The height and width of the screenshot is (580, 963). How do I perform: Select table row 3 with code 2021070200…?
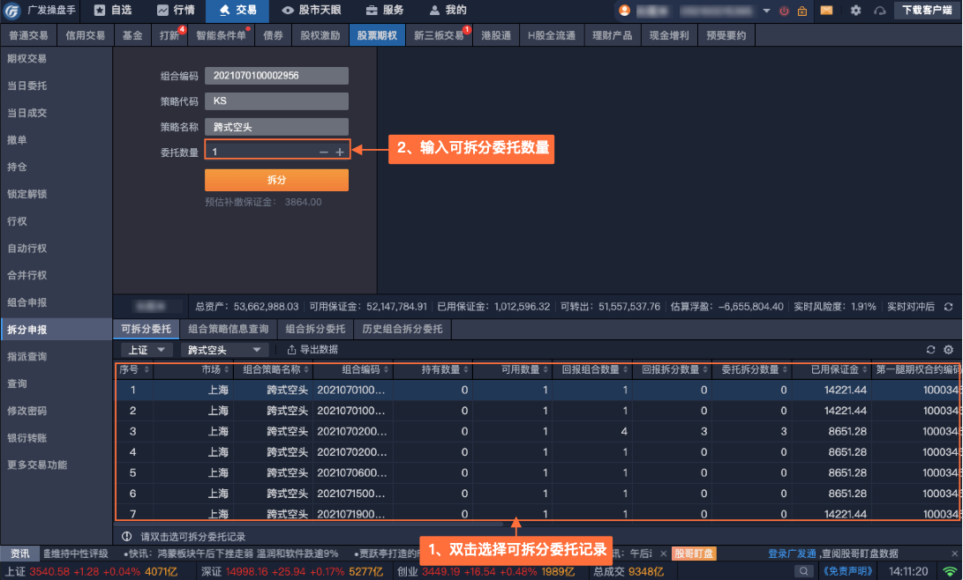point(538,432)
